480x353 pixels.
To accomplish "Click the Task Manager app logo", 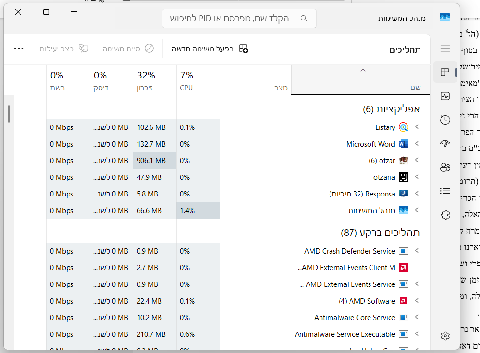I will pos(444,17).
